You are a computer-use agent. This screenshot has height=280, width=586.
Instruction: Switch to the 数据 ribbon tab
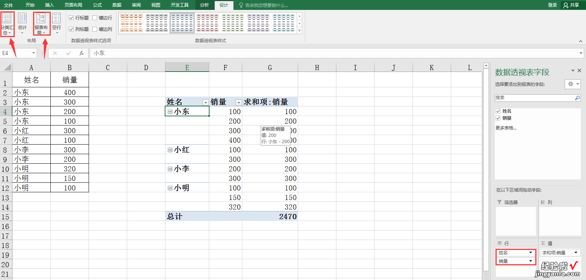click(x=117, y=5)
